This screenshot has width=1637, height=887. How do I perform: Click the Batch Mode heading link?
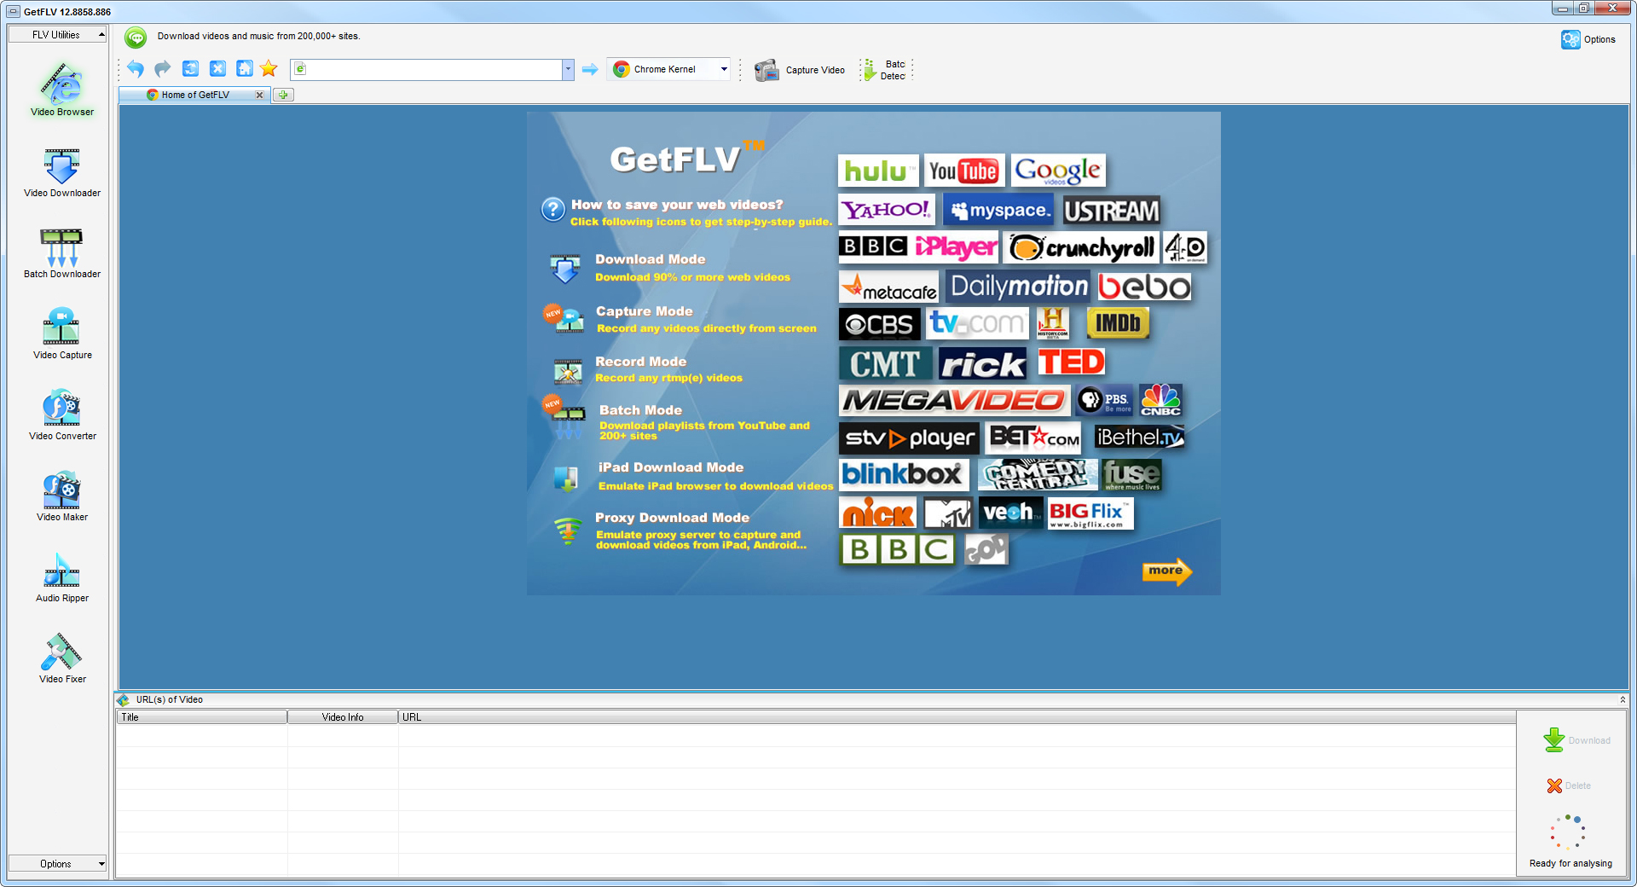tap(640, 410)
